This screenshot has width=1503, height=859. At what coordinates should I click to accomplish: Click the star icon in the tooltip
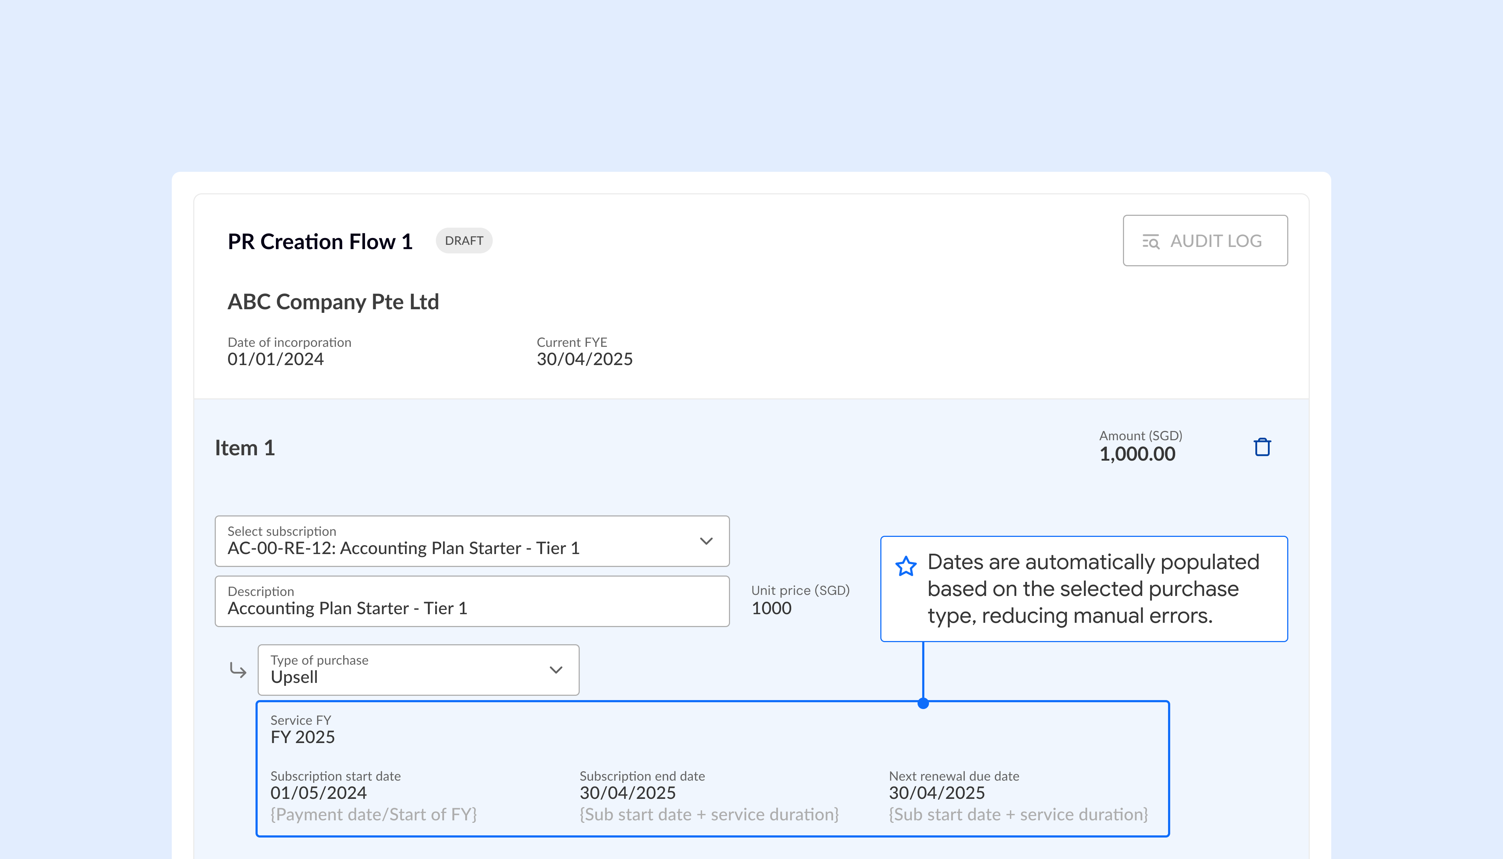point(905,566)
